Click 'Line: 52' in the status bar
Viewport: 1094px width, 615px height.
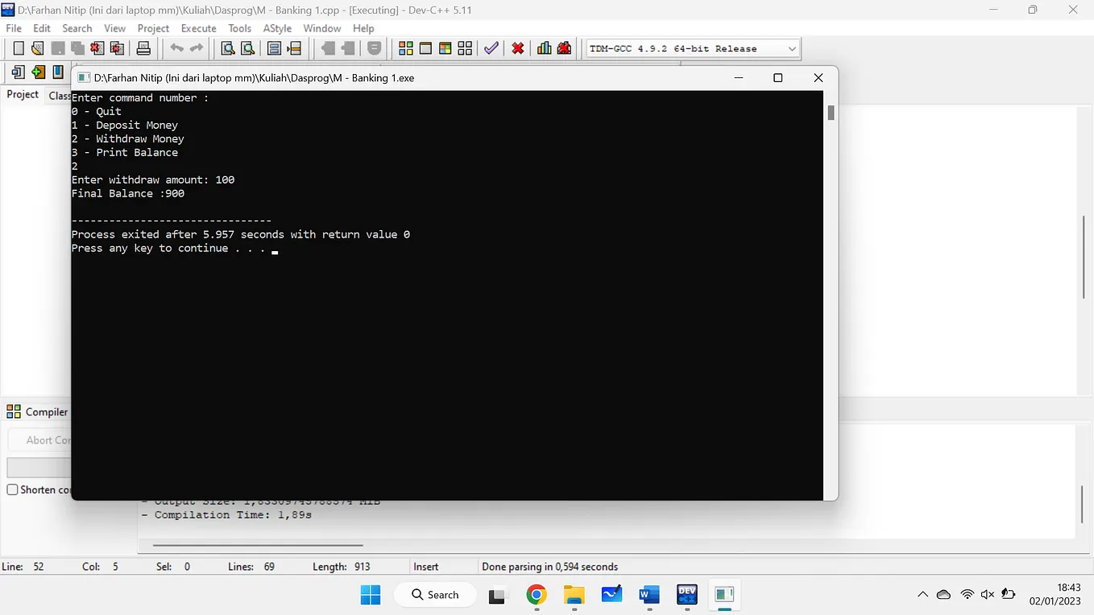coord(23,567)
